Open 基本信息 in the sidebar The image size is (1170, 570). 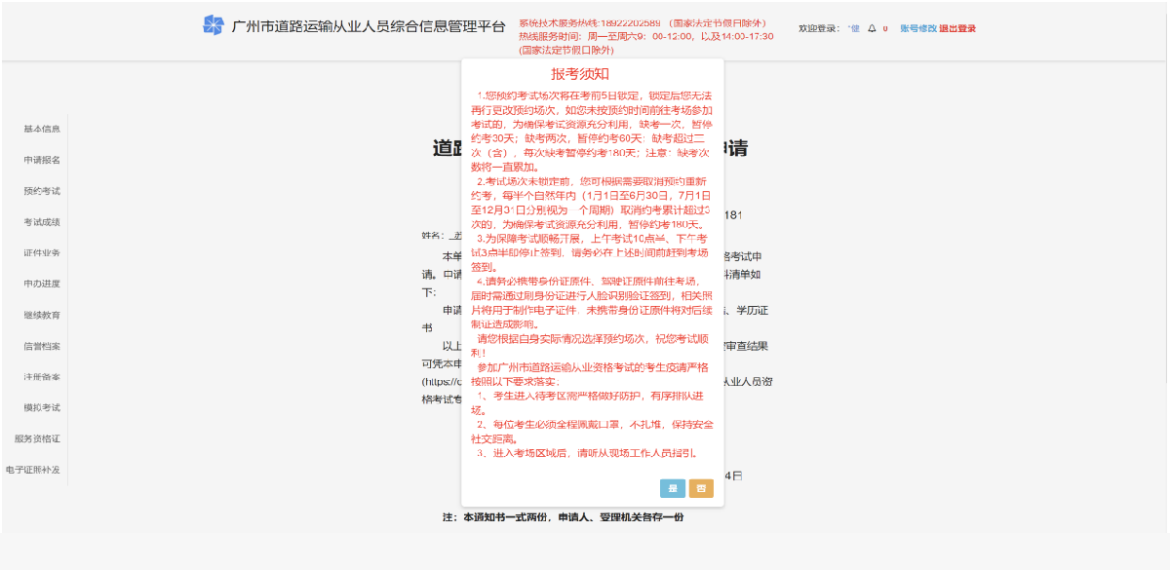click(42, 129)
